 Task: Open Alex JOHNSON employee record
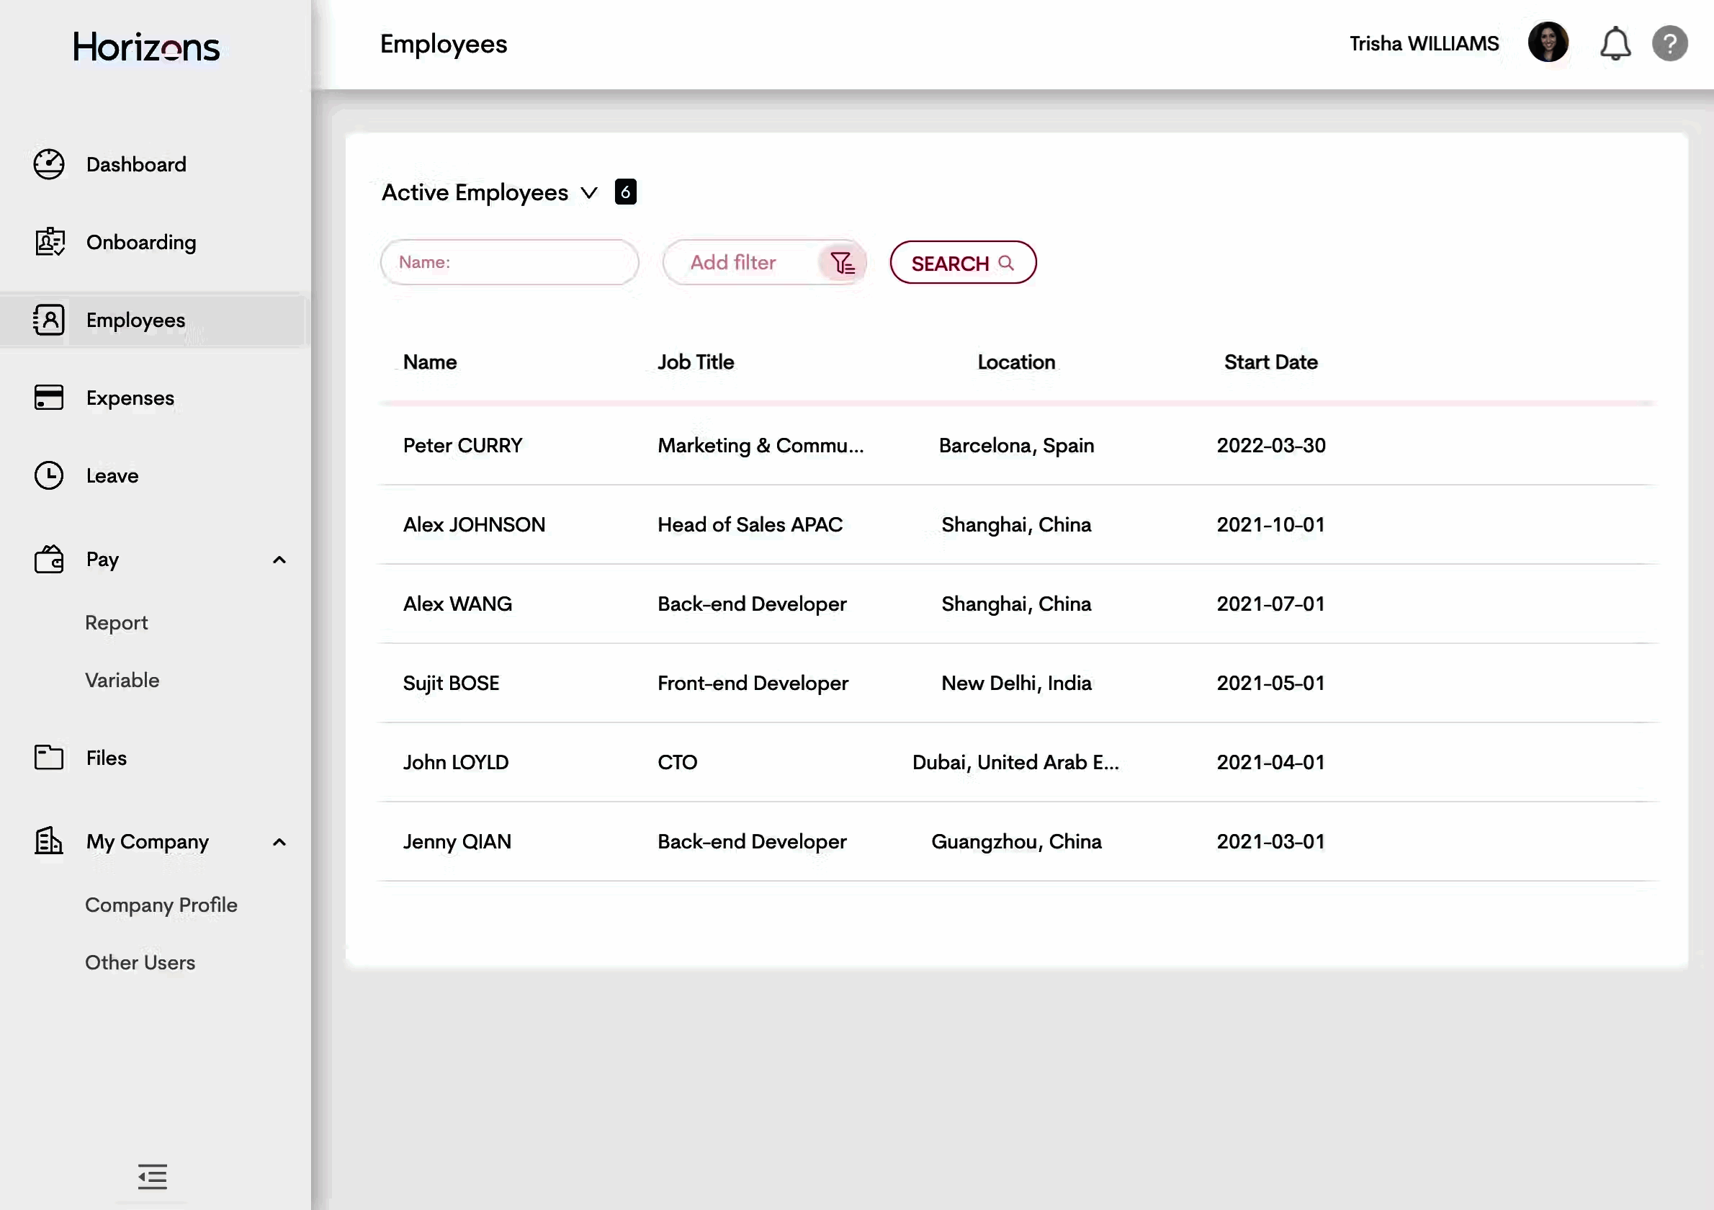coord(474,525)
